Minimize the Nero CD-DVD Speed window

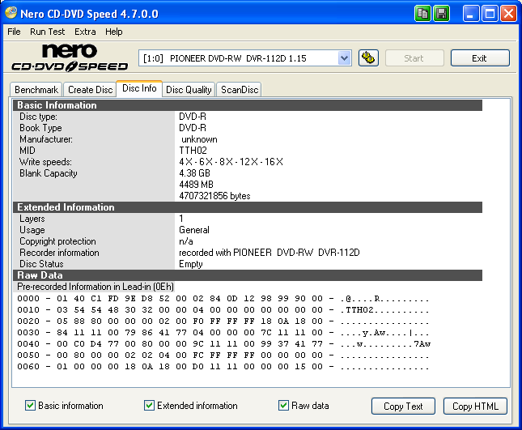coord(473,14)
